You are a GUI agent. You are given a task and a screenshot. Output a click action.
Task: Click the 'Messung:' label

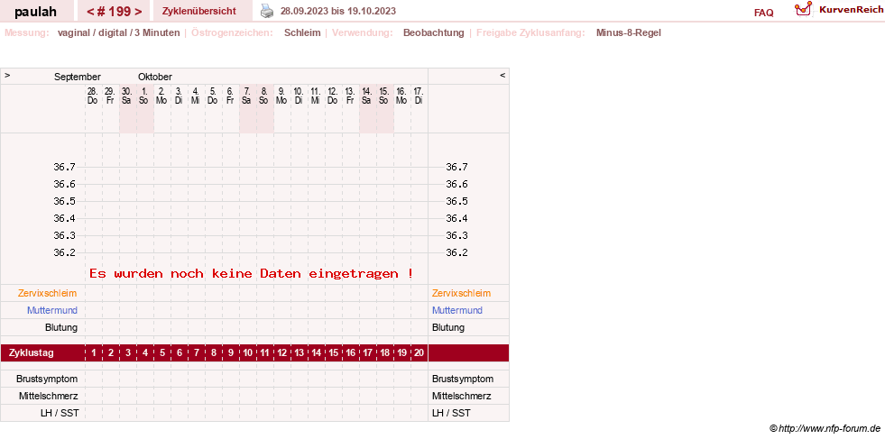(x=27, y=32)
